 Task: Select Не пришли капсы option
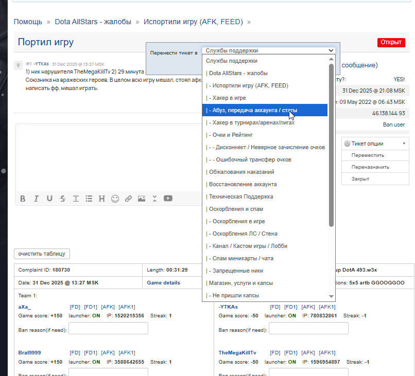coord(265,295)
